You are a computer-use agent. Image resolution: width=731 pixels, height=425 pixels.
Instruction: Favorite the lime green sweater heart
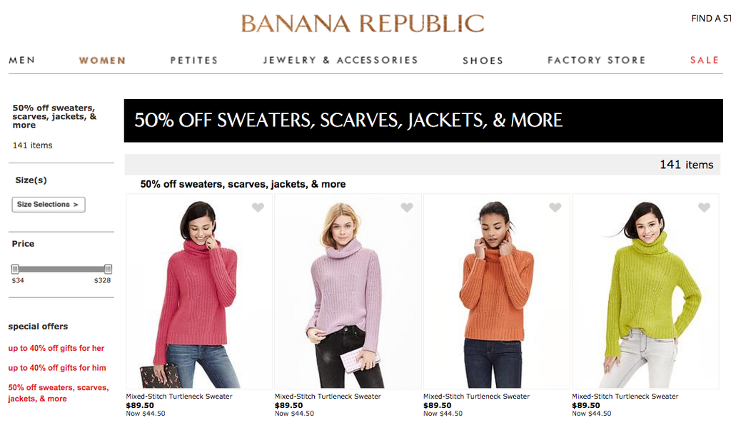[x=704, y=208]
